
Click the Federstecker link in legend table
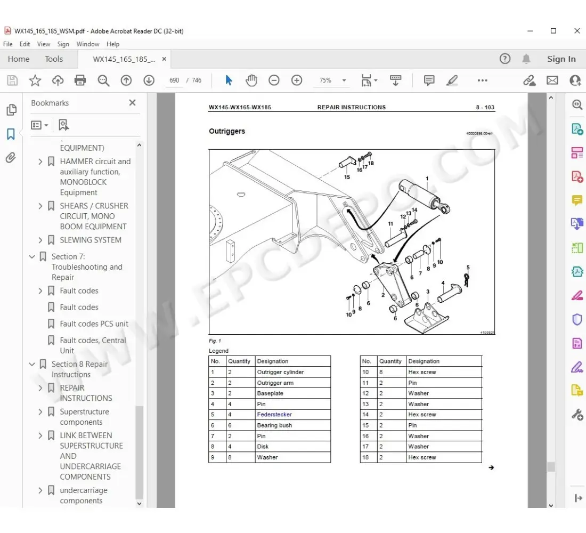tap(274, 415)
